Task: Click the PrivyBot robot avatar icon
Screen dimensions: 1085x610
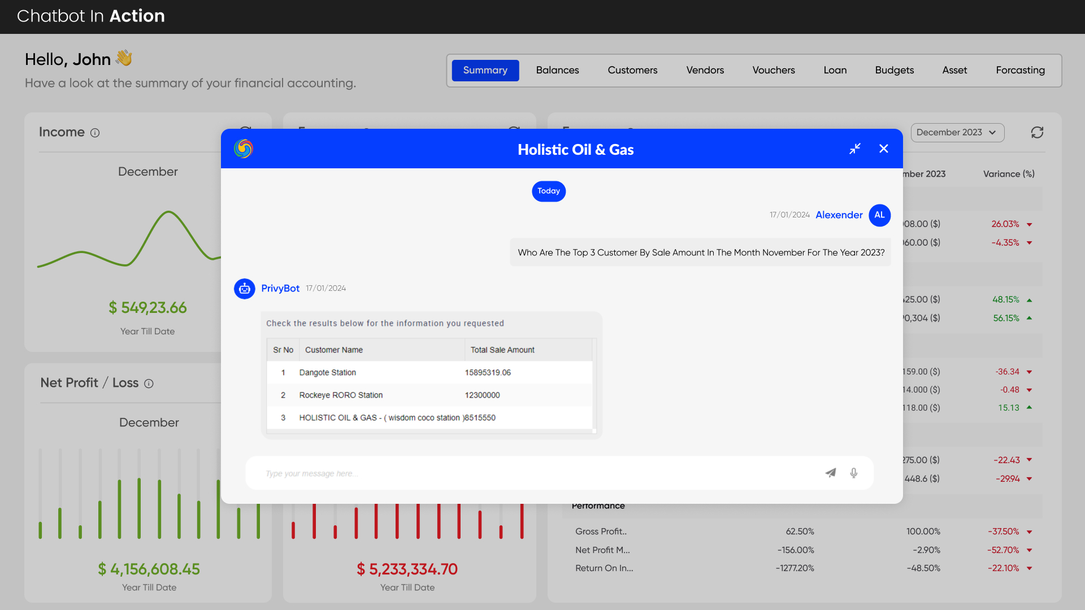Action: (x=244, y=289)
